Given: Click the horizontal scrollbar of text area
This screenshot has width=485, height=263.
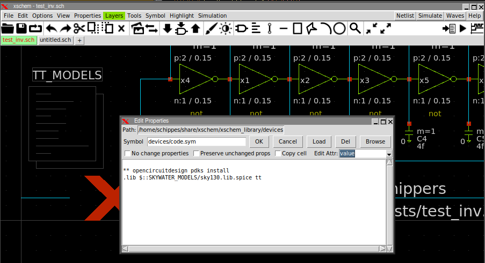Looking at the screenshot, I should (252, 249).
